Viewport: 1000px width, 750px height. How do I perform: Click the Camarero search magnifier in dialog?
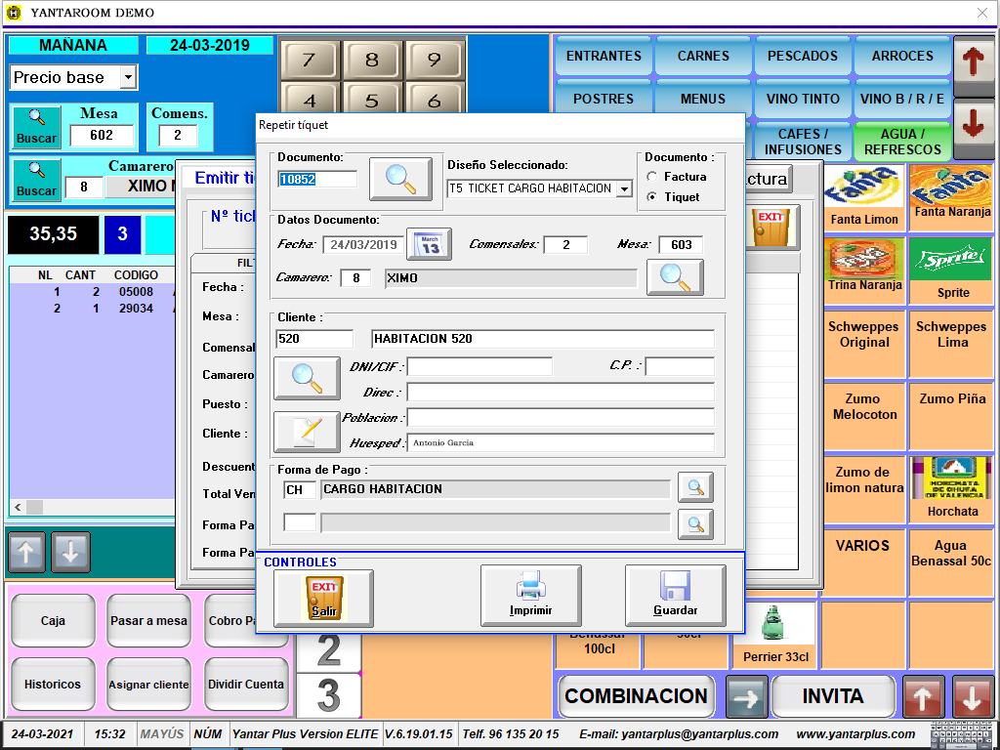click(674, 278)
